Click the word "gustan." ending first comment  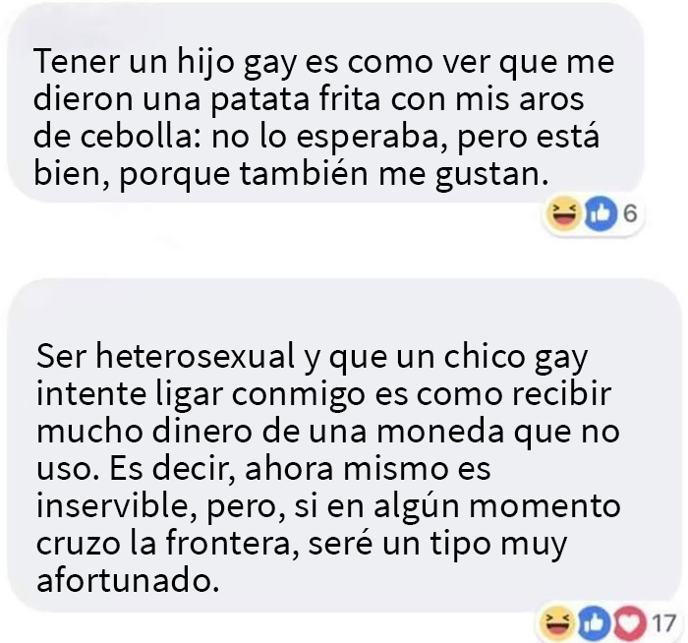click(491, 176)
